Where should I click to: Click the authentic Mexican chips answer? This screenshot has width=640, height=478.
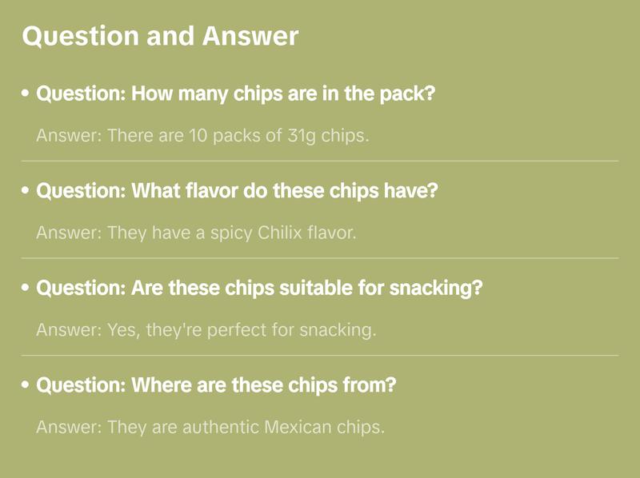click(210, 427)
